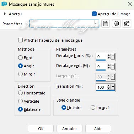Open the Transition slider dropdown arrow
134x134 pixels.
point(113,87)
